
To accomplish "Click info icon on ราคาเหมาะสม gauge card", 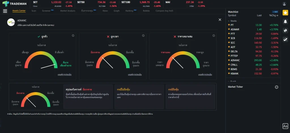I will [x=213, y=36].
